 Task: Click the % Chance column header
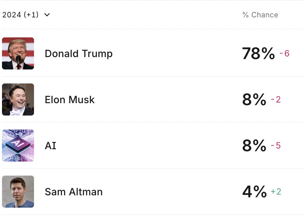[x=260, y=15]
